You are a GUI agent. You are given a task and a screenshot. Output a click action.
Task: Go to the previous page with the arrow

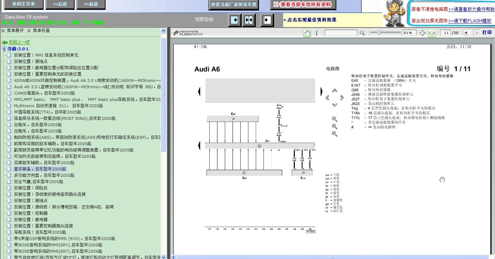pyautogui.click(x=467, y=33)
